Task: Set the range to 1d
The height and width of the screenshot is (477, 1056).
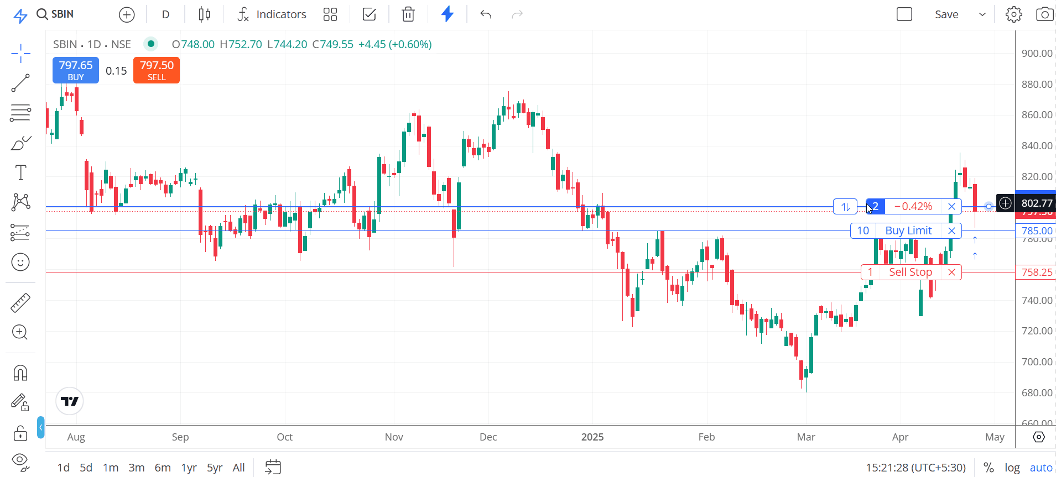Action: (64, 468)
